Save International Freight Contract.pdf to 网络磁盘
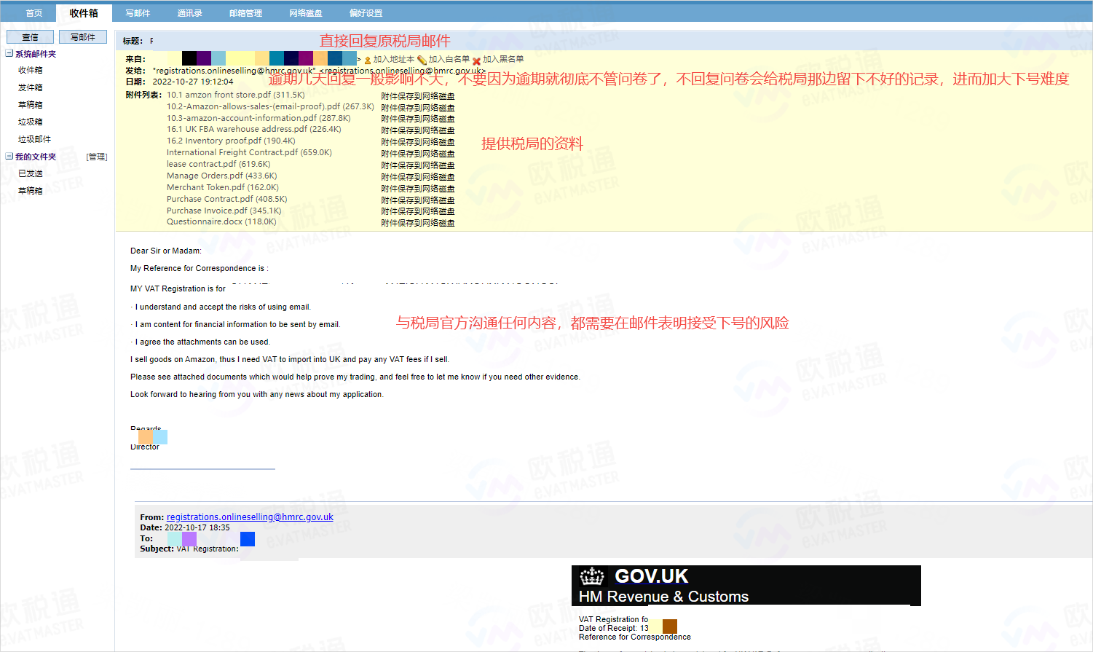Screen dimensions: 1093x652 coord(418,154)
